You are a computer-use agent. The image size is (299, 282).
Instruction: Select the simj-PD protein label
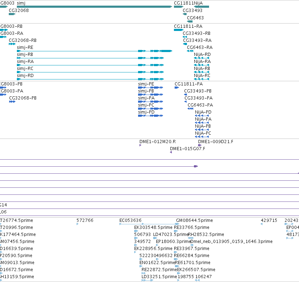point(146,112)
